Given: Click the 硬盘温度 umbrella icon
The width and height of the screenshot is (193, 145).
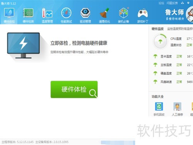Looking at the screenshot, I should [x=155, y=73].
